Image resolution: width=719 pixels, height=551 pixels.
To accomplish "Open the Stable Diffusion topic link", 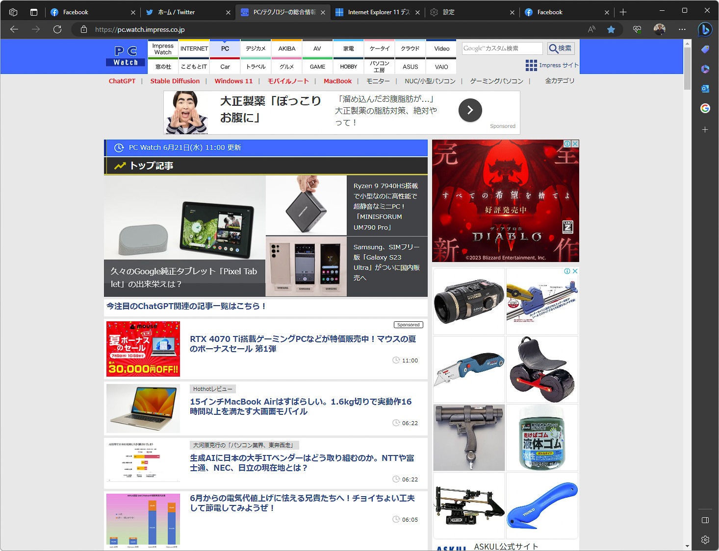I will 175,81.
